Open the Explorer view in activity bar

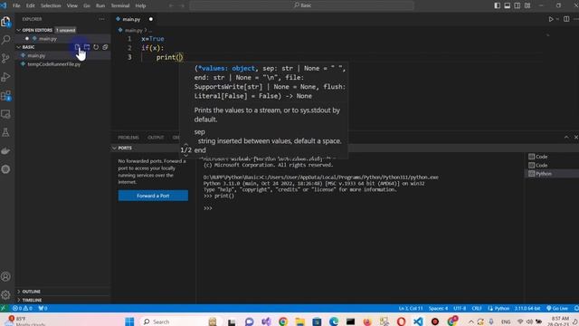[5, 22]
